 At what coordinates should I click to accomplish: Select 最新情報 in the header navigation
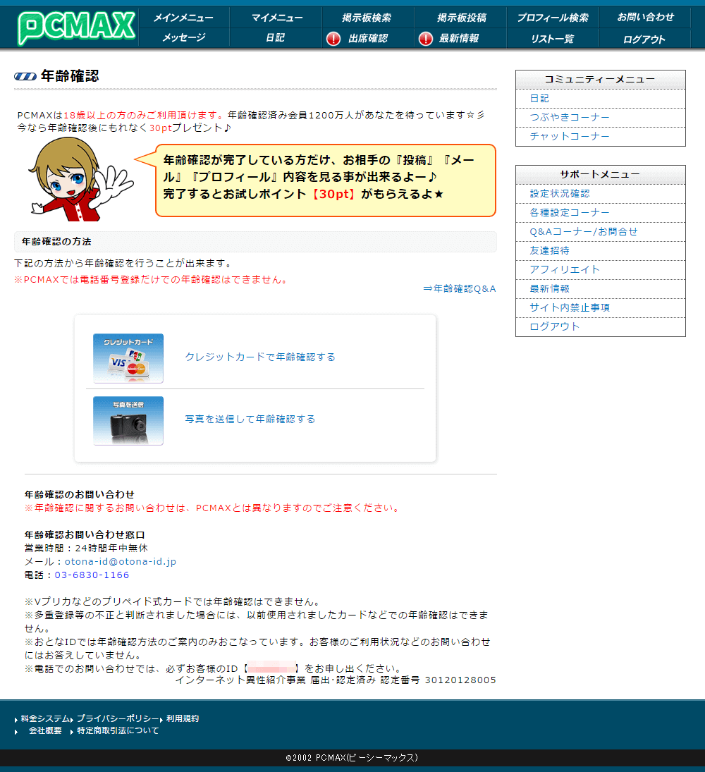(459, 38)
